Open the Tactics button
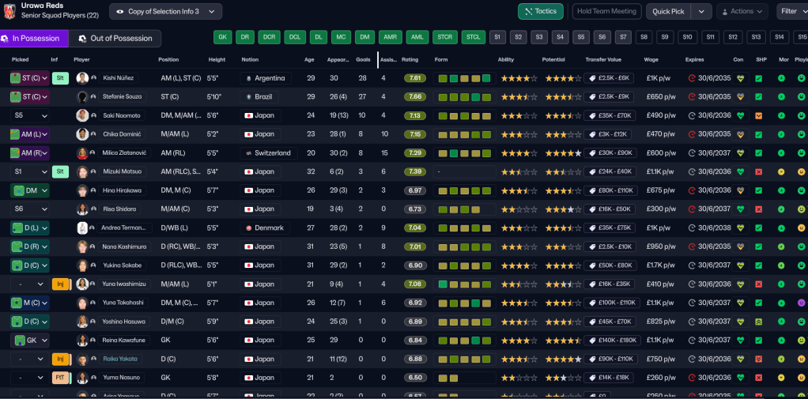808x399 pixels. (541, 11)
